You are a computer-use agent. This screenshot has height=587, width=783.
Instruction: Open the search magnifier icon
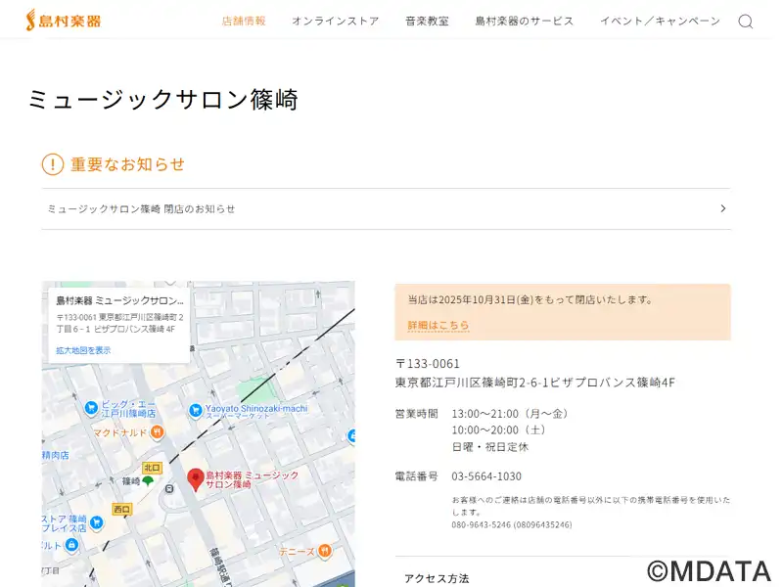745,22
